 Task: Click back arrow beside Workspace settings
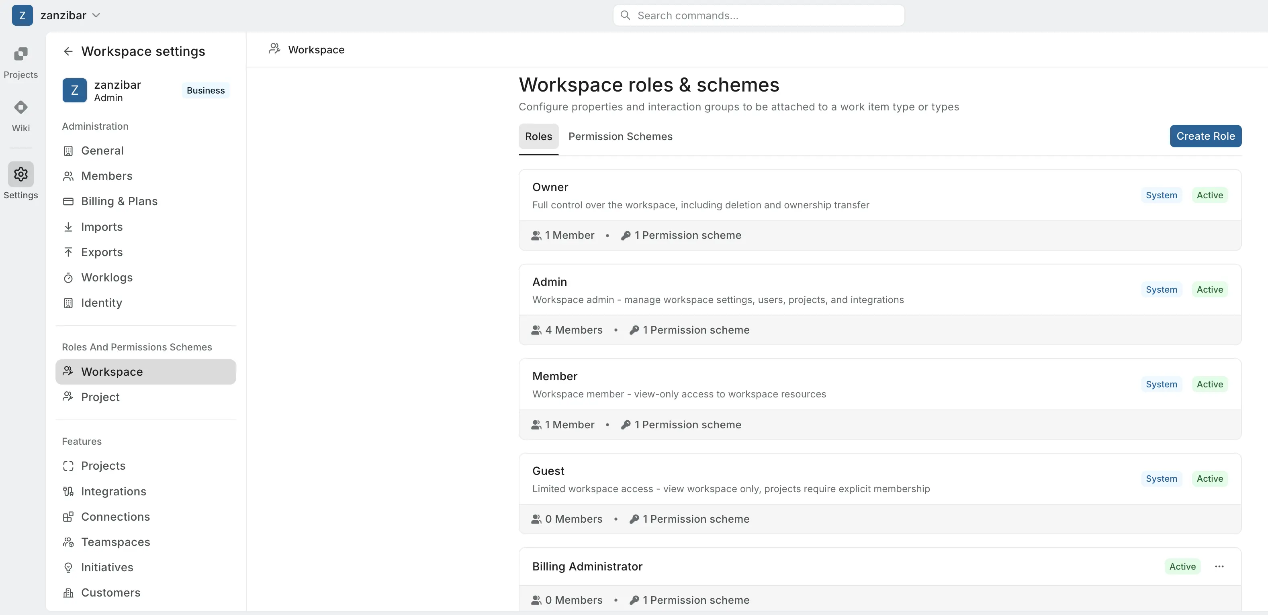[x=68, y=51]
